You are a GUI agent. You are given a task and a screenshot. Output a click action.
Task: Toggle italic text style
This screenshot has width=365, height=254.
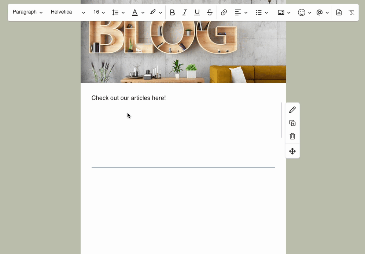coord(185,12)
